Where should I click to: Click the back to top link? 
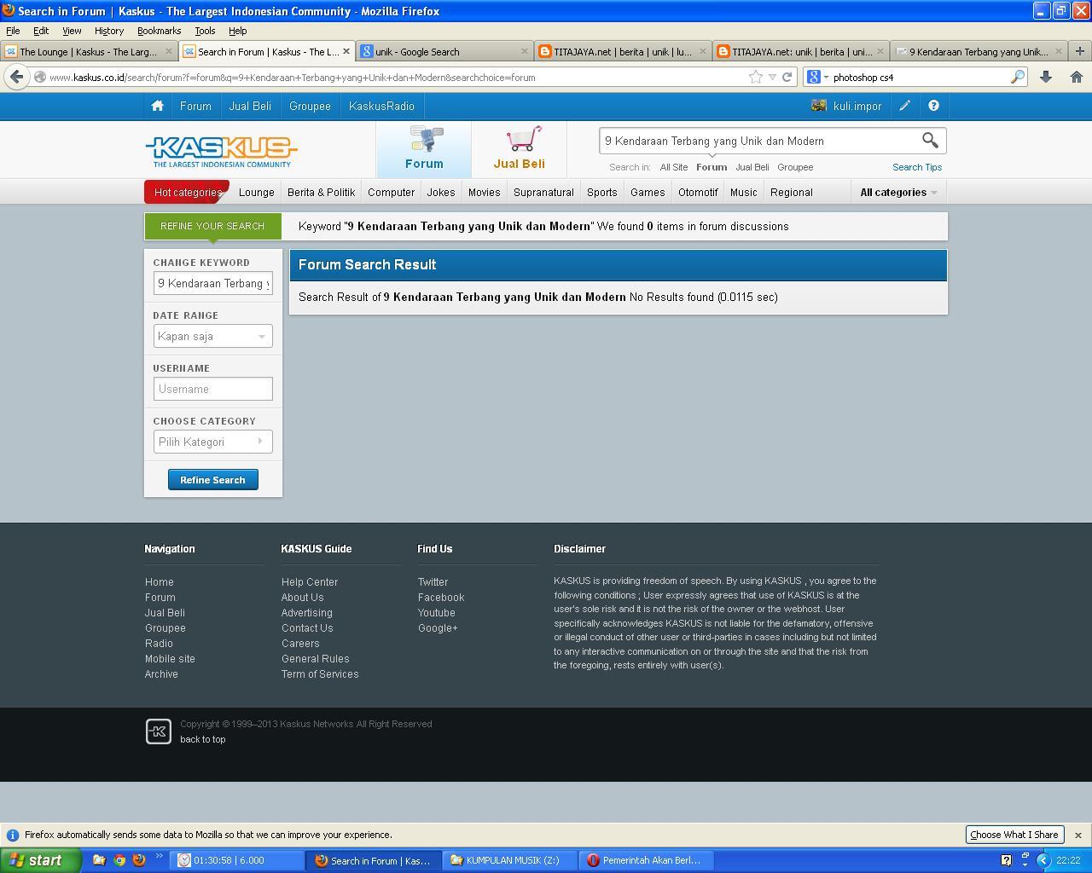point(203,739)
